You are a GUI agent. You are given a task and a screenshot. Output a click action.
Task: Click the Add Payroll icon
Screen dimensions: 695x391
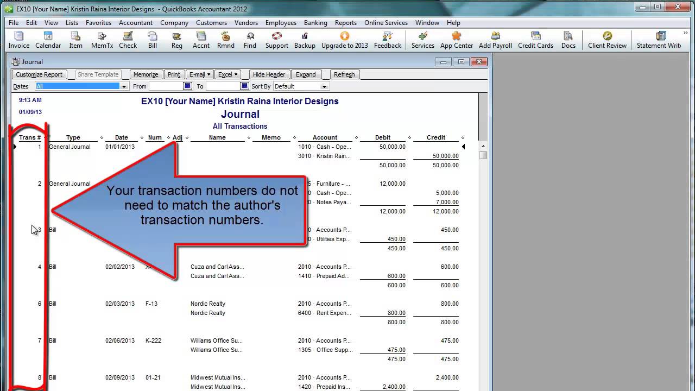(x=495, y=40)
